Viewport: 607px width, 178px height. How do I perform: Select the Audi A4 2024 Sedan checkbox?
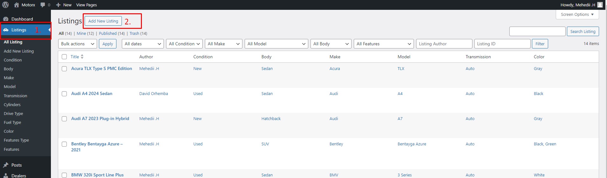tap(64, 94)
